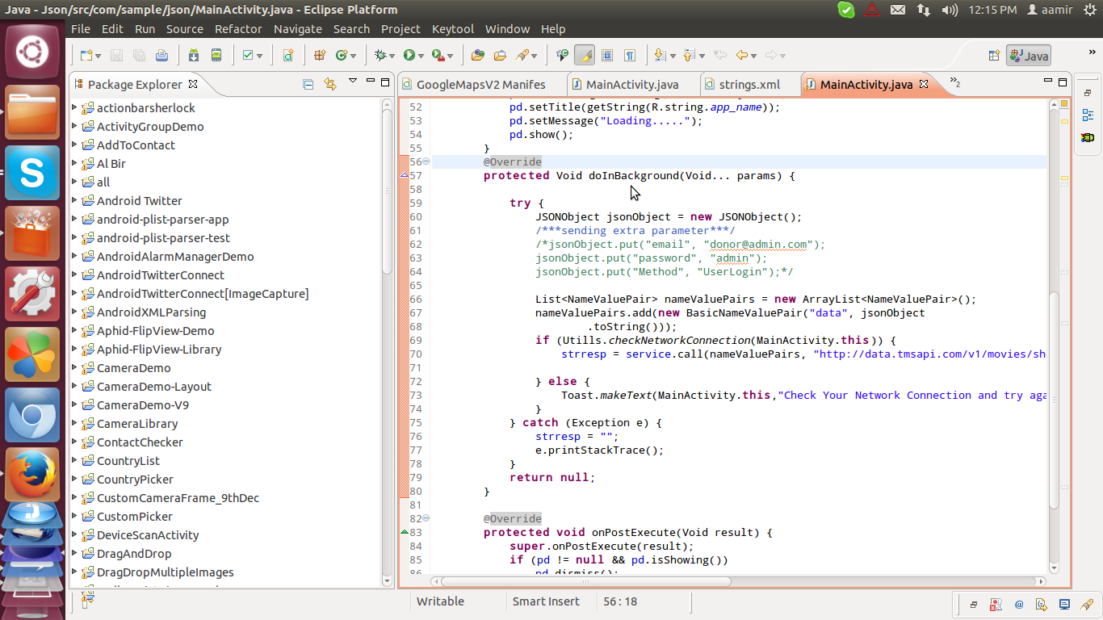Minimize the Package Explorer view
This screenshot has width=1103, height=620.
pyautogui.click(x=369, y=82)
